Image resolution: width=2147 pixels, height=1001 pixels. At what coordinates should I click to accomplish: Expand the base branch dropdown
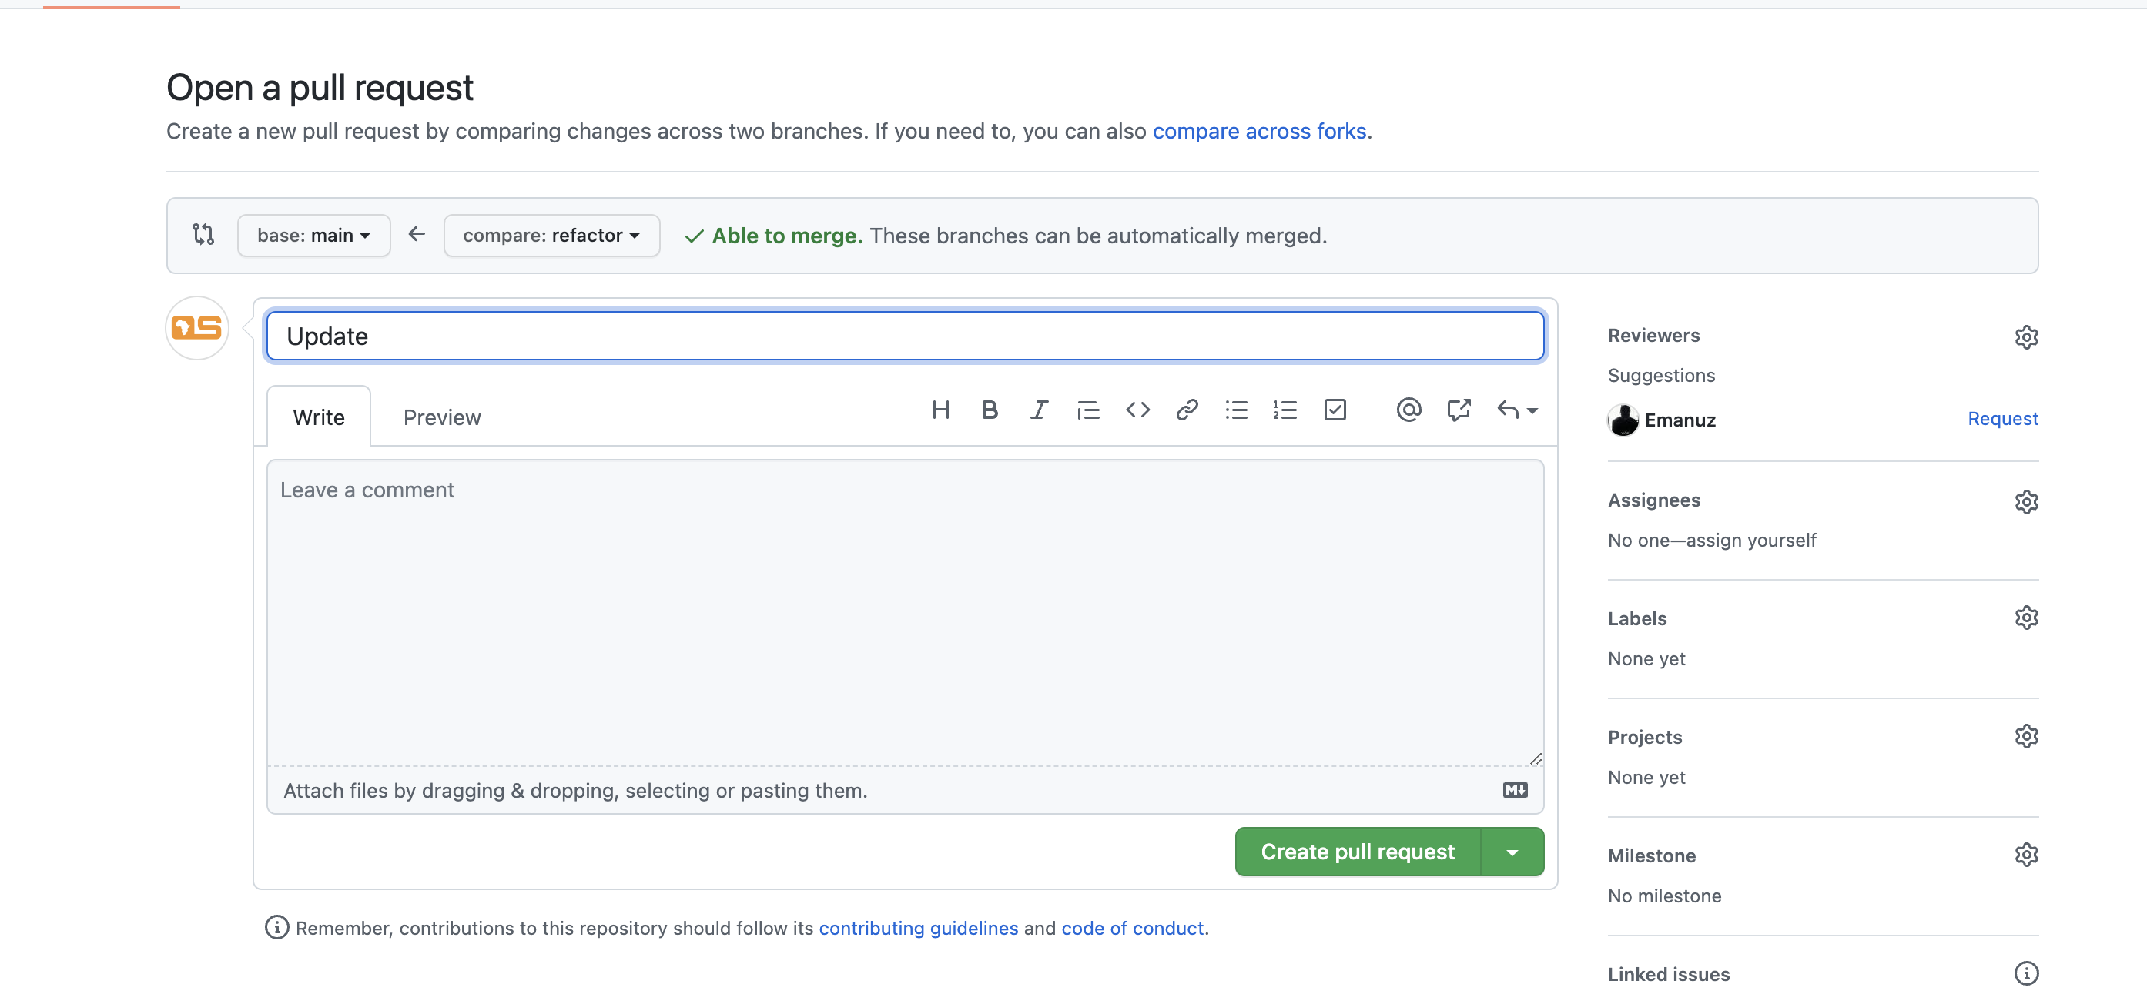tap(313, 236)
